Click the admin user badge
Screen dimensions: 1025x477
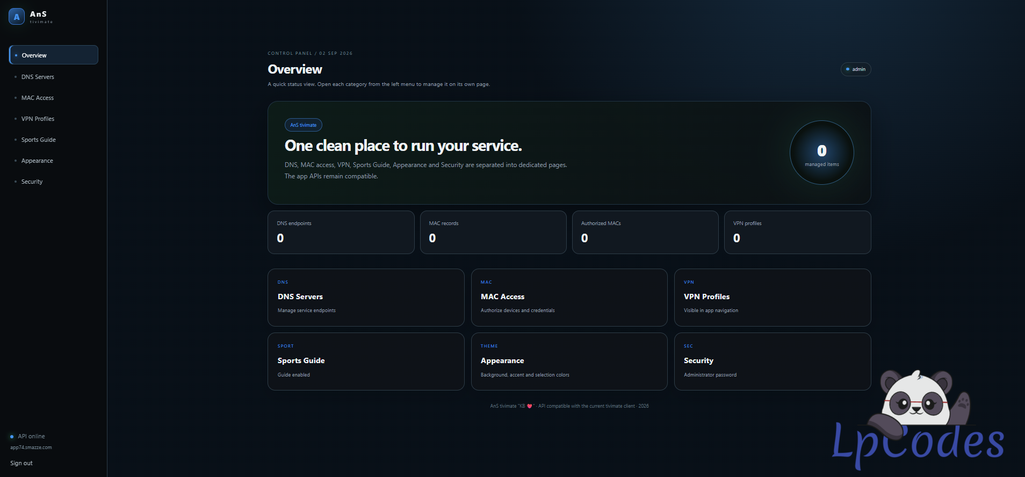[856, 69]
